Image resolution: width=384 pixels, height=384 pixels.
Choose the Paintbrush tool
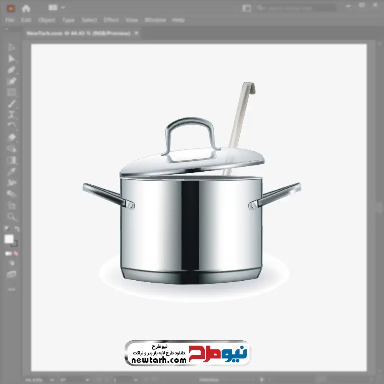[12, 104]
